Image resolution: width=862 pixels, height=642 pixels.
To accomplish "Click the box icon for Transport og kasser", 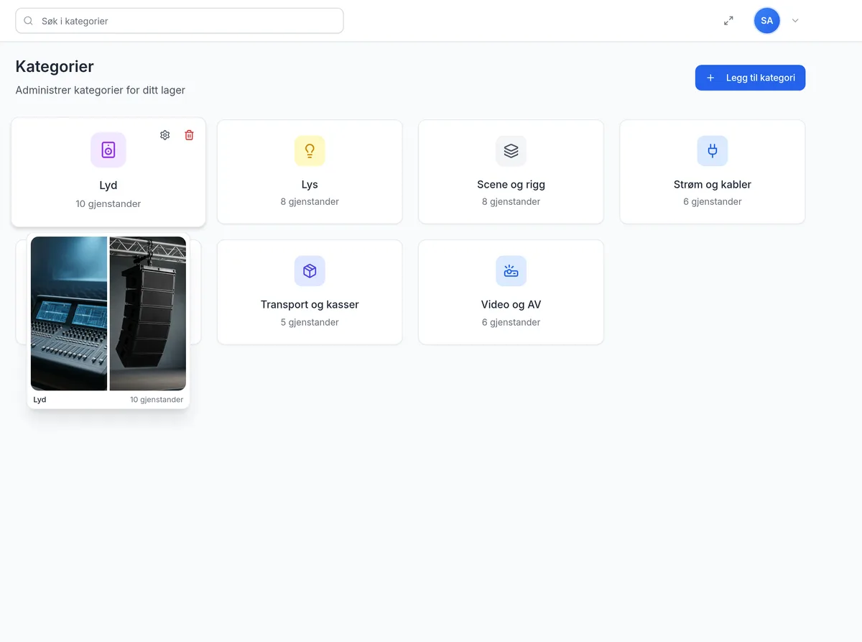I will (310, 271).
